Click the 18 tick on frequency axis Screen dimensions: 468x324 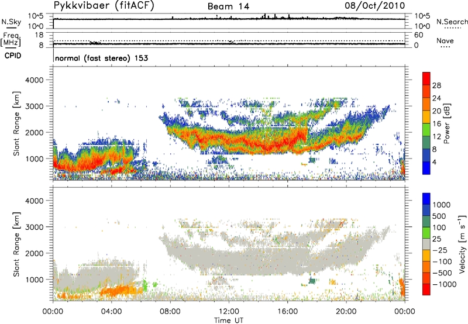pyautogui.click(x=39, y=35)
